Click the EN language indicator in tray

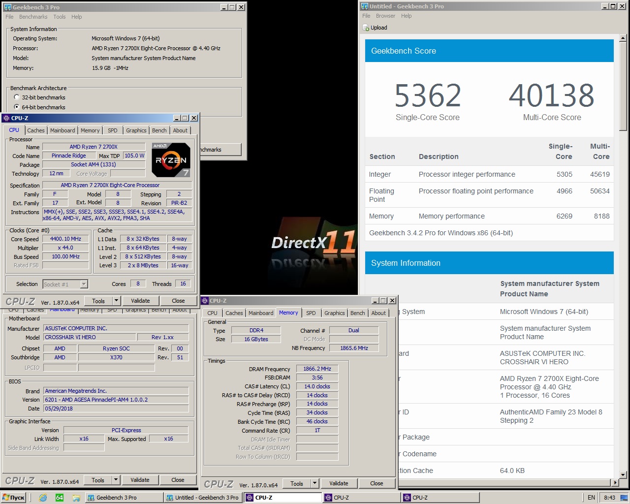(591, 498)
